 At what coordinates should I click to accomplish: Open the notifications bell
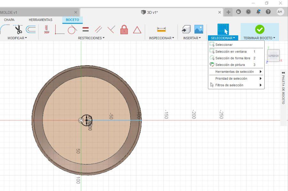coord(258,12)
